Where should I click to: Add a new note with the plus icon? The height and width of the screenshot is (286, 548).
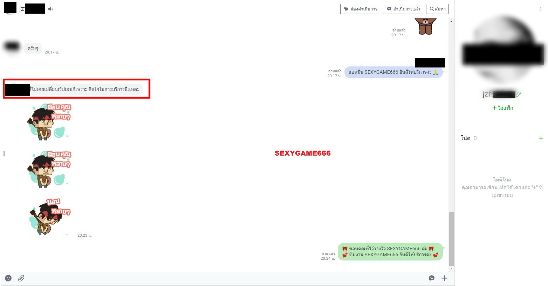(x=541, y=138)
